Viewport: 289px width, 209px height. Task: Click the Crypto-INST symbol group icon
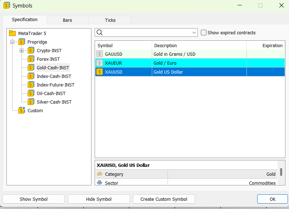[x=31, y=50]
